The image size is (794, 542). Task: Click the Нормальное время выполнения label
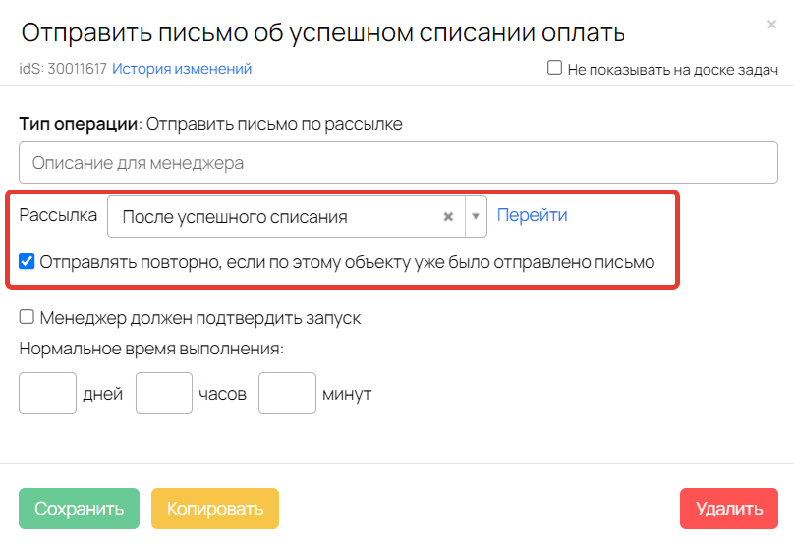pyautogui.click(x=151, y=349)
